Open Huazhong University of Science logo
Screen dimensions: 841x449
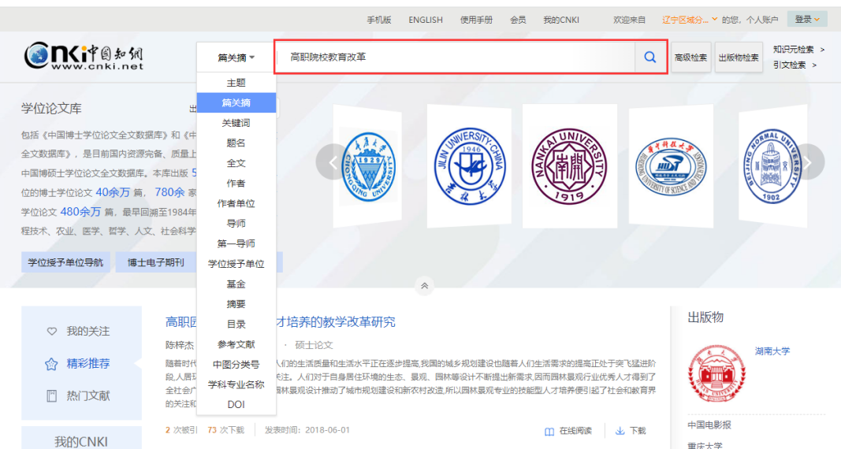[x=671, y=167]
